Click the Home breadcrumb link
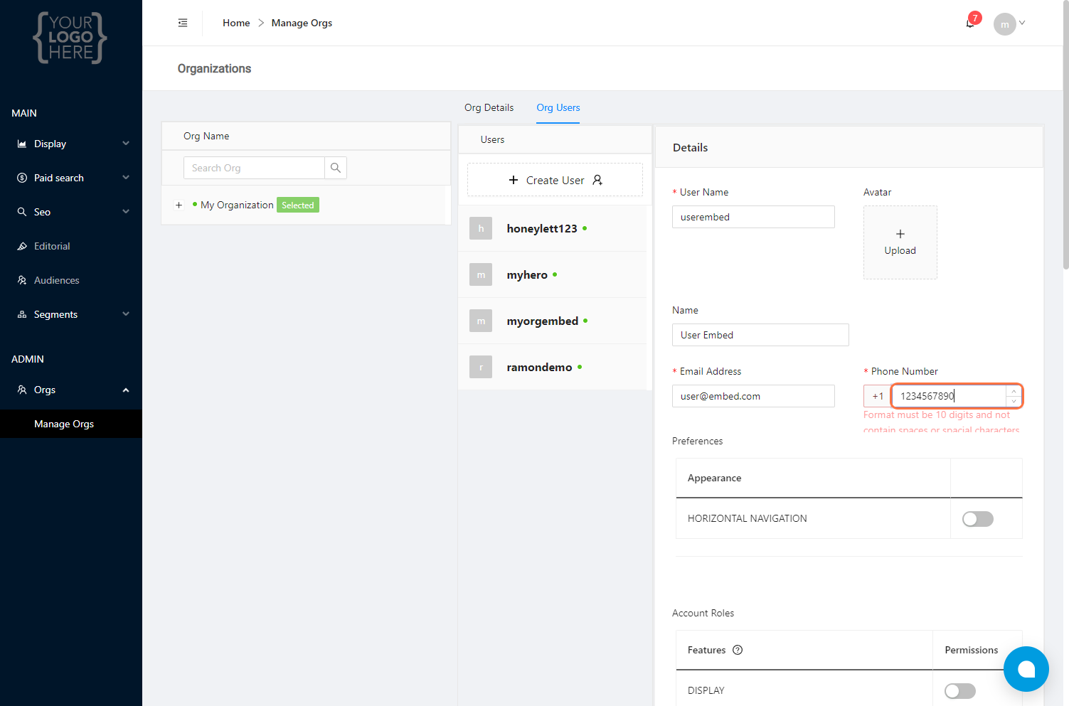 click(236, 23)
